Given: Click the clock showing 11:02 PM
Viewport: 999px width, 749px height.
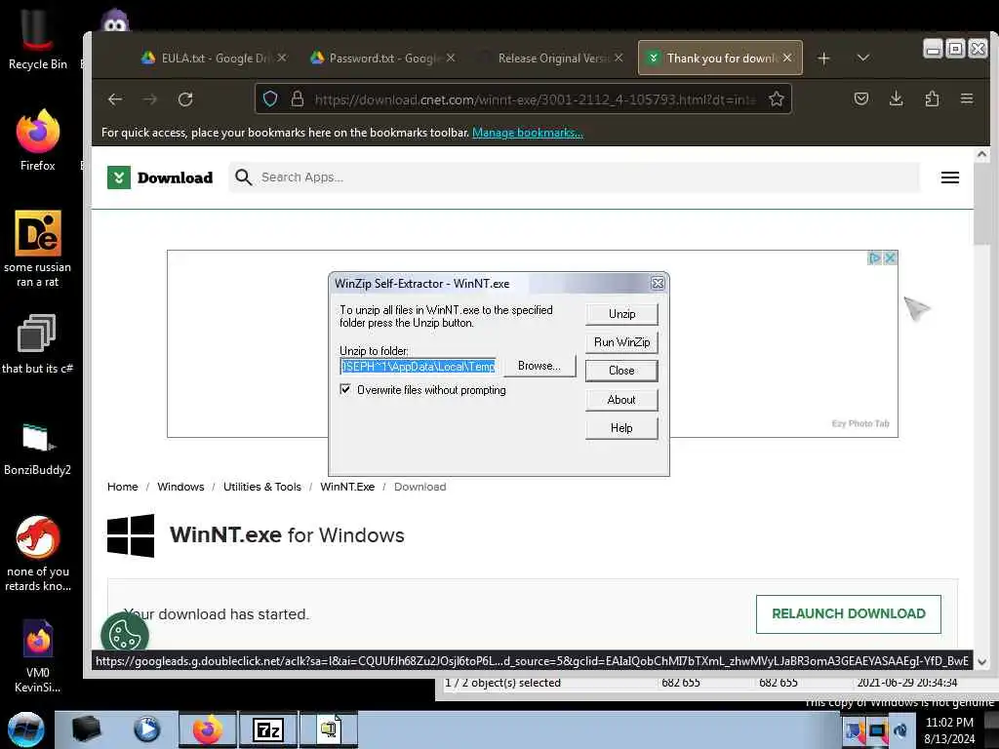Looking at the screenshot, I should pos(949,723).
